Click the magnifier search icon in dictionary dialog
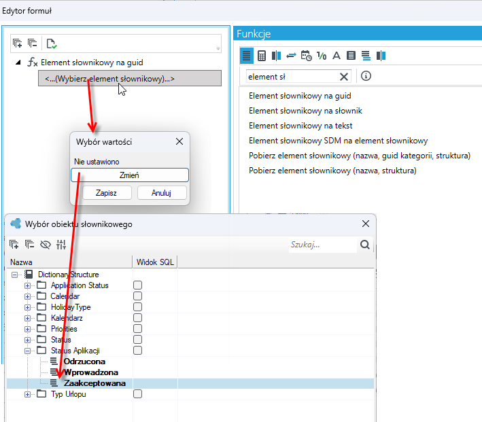 [x=365, y=245]
